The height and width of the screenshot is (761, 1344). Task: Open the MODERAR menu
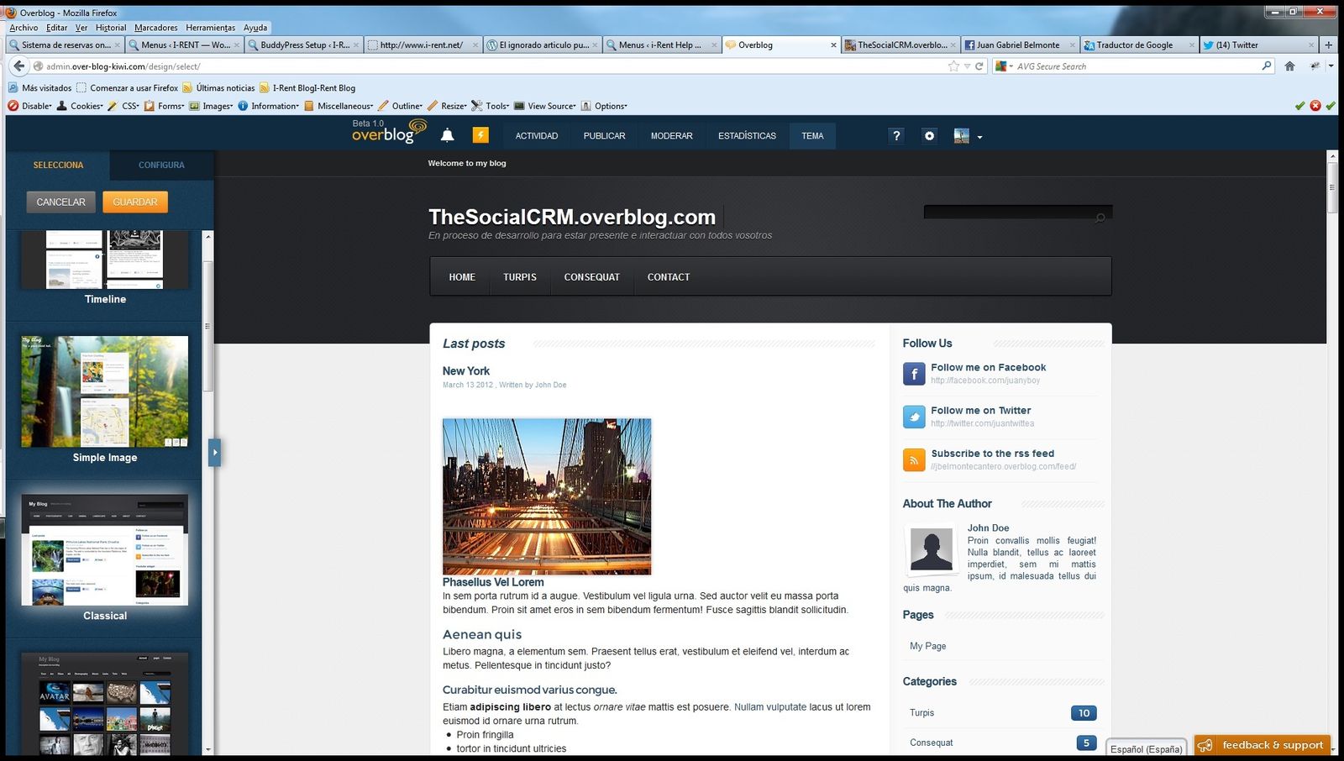click(x=671, y=136)
